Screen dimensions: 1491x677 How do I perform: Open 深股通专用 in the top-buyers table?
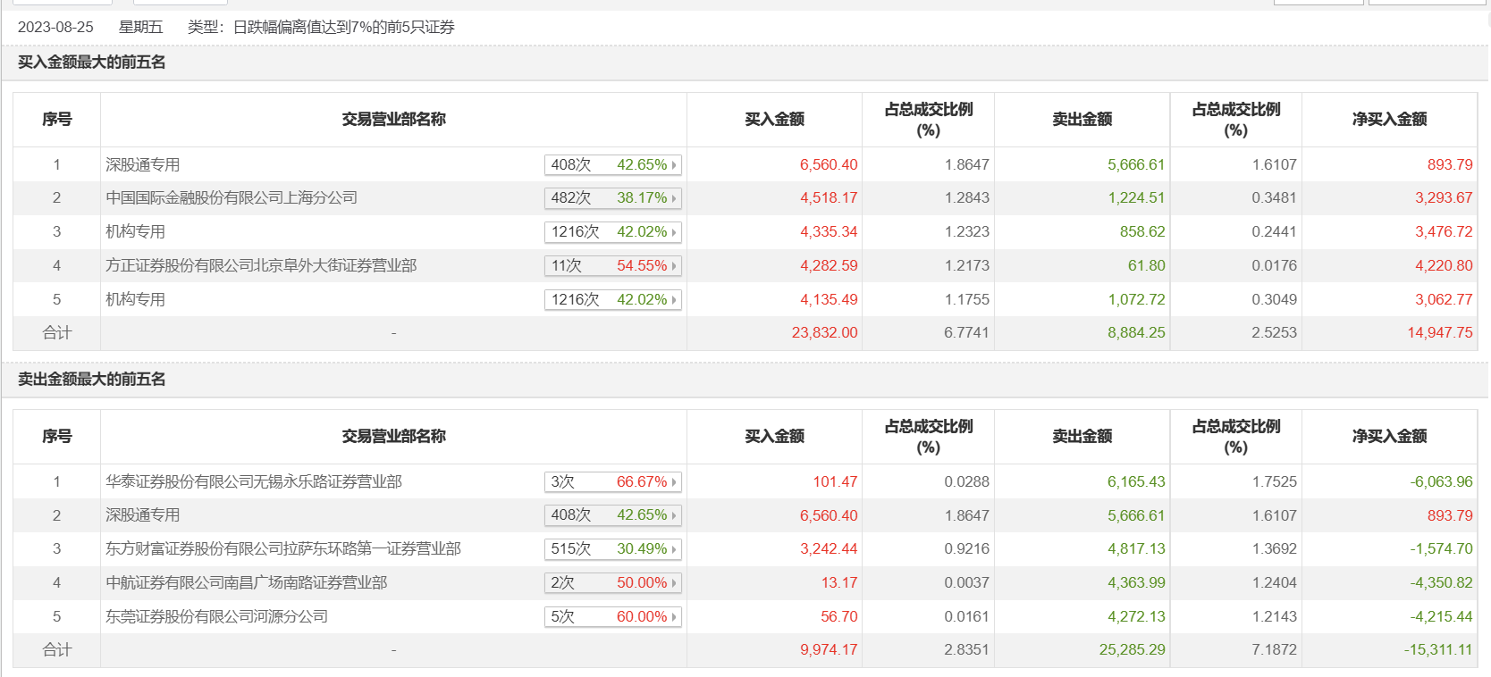click(x=143, y=165)
